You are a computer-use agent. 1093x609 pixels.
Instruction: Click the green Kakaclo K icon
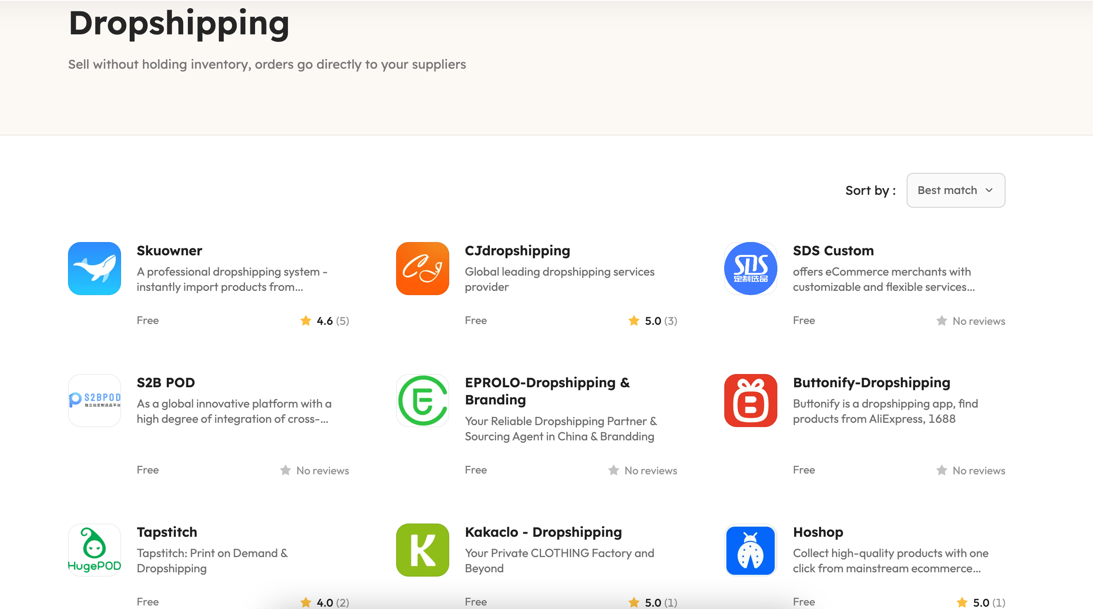422,550
